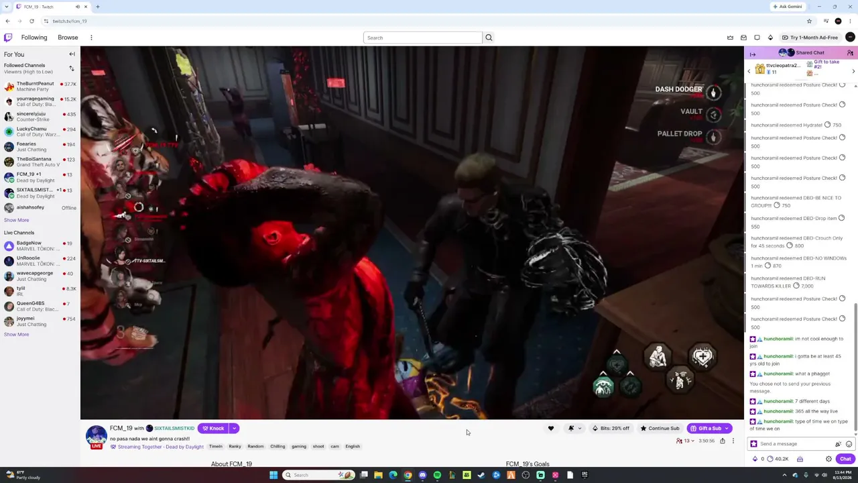This screenshot has height=483, width=858.
Task: Open the Following tab
Action: [x=34, y=38]
